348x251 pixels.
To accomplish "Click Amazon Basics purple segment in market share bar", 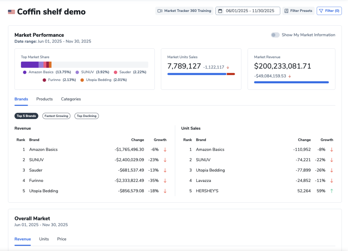I will click(30, 65).
